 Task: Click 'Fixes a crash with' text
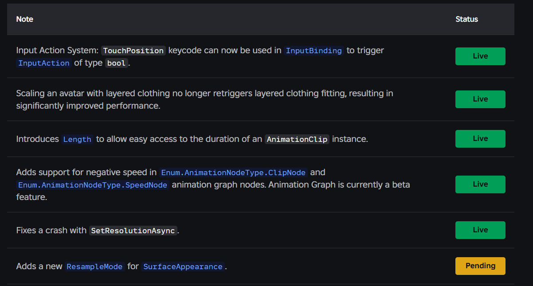click(x=51, y=231)
